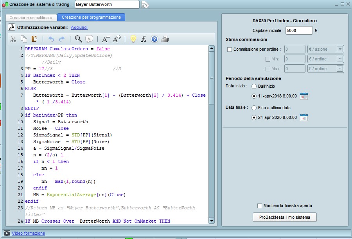Select the Dall'inizio start date option
352x239 pixels.
coord(254,86)
